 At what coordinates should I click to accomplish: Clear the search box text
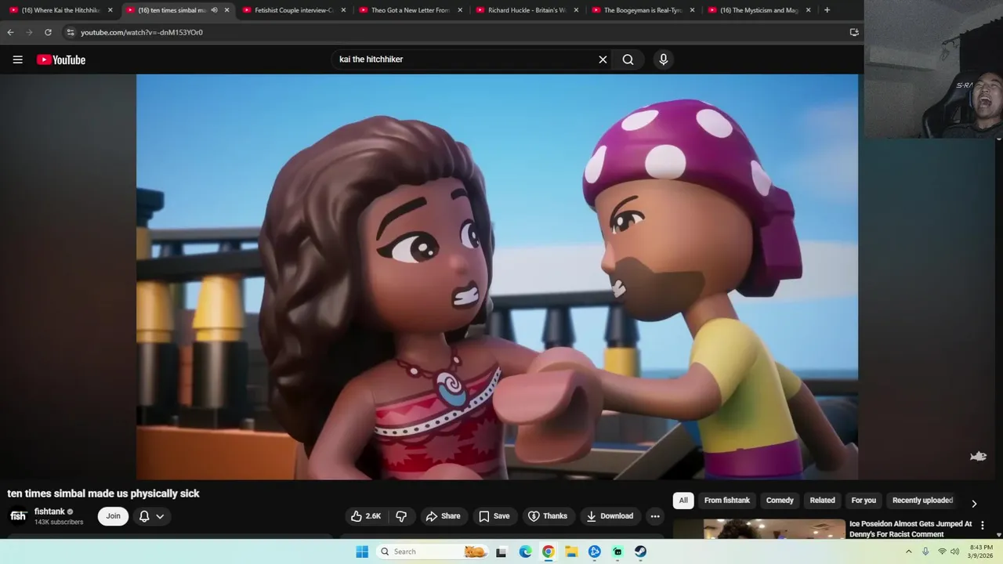[x=603, y=60]
